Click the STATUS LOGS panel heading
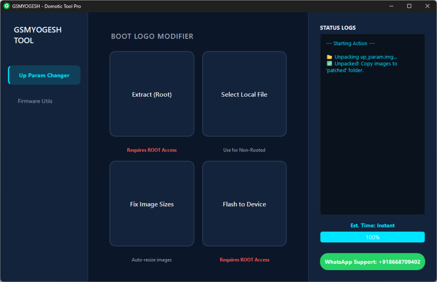 338,28
